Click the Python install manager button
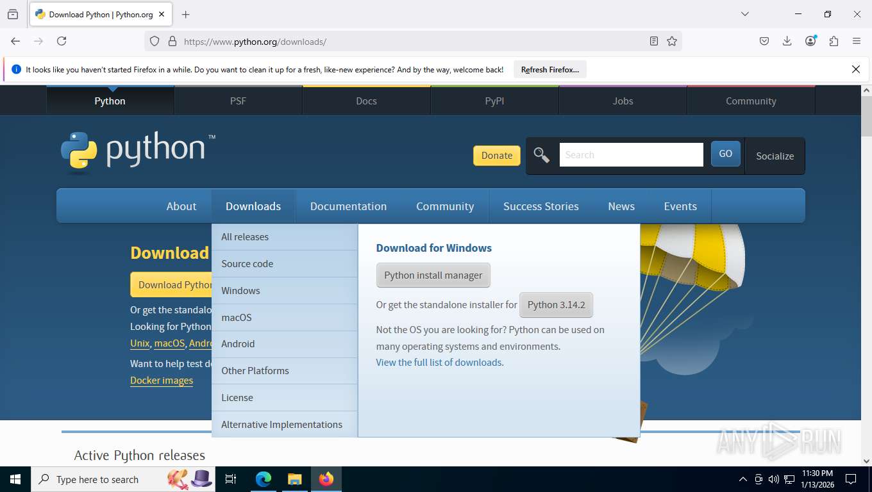 coord(433,275)
